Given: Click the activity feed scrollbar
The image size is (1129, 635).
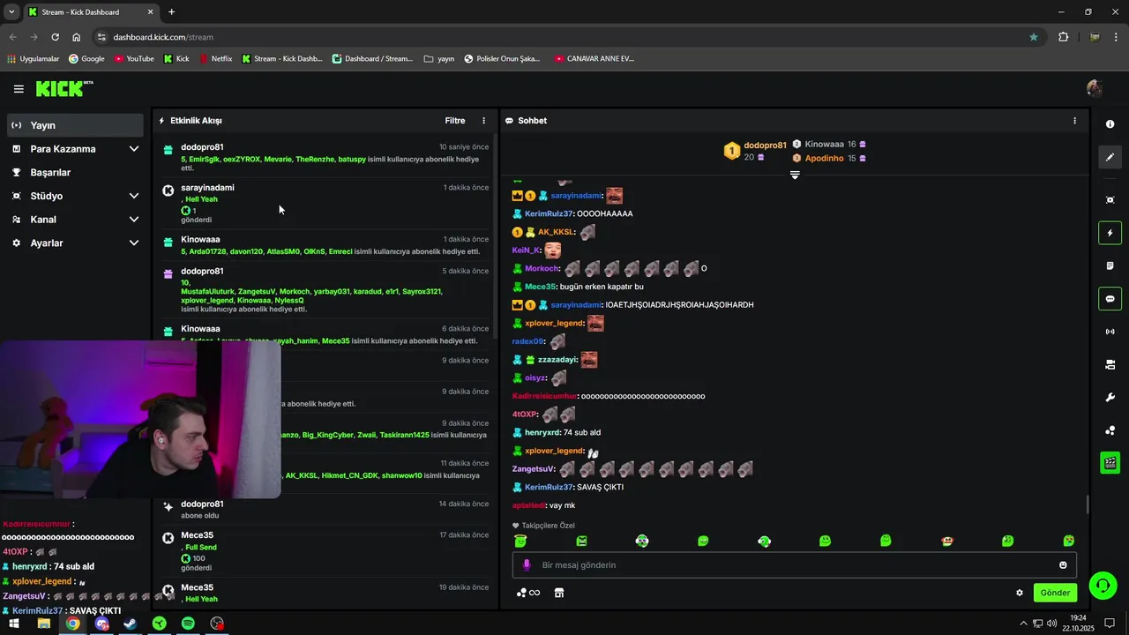Looking at the screenshot, I should 496,238.
